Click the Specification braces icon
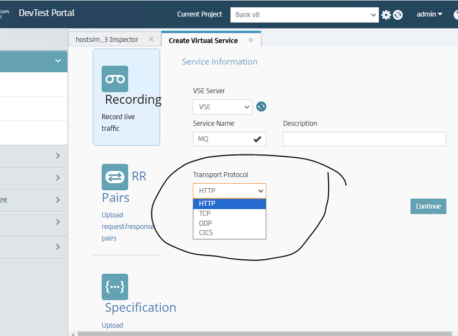Image resolution: width=458 pixels, height=336 pixels. point(115,287)
